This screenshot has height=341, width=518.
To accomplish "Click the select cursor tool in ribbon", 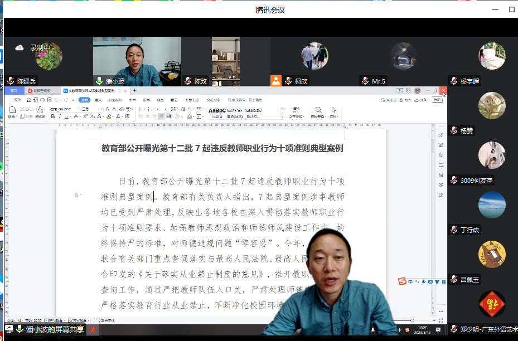I will pos(334,110).
